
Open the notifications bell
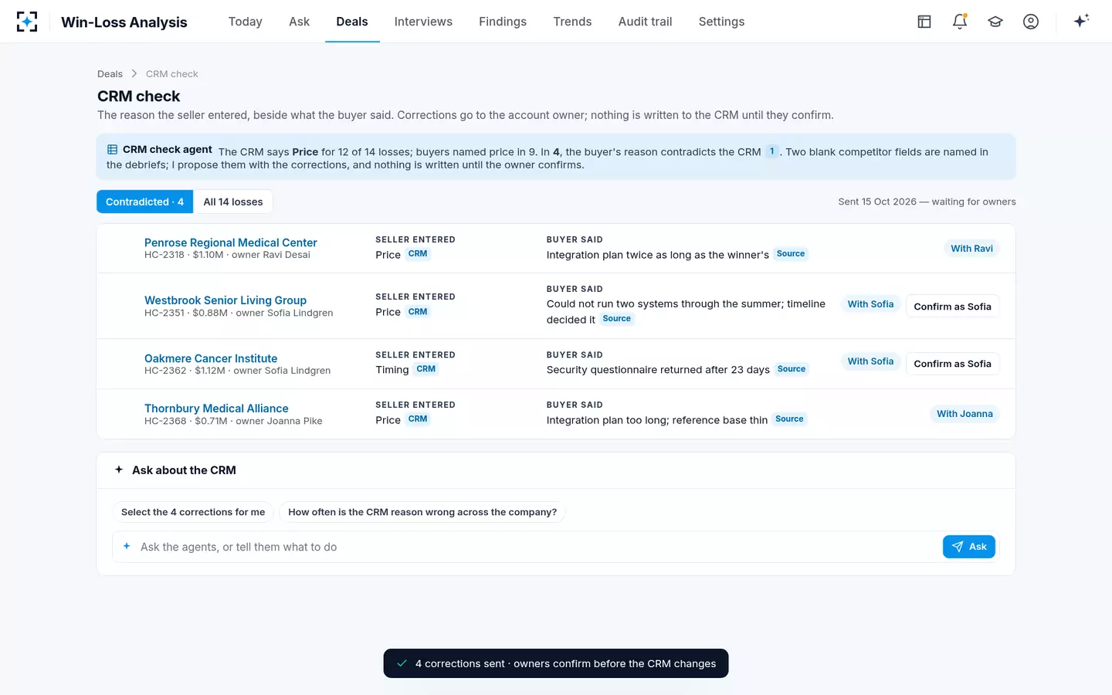click(960, 22)
